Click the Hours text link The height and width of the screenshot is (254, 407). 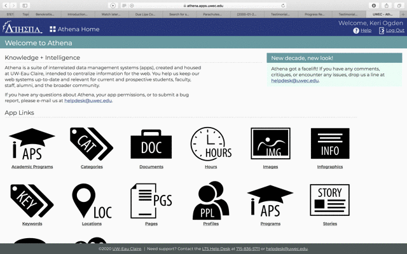click(x=210, y=166)
